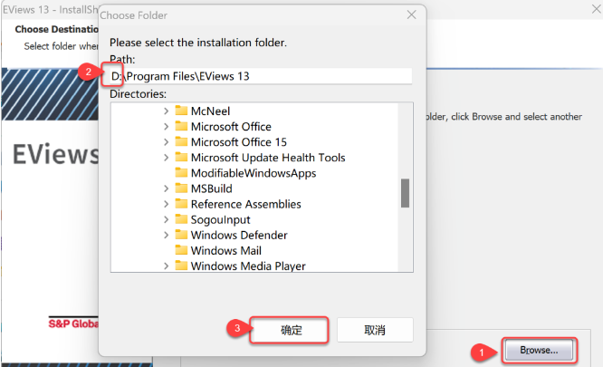Click the ModifiableWindowsApps folder icon
This screenshot has width=603, height=367.
tap(181, 173)
